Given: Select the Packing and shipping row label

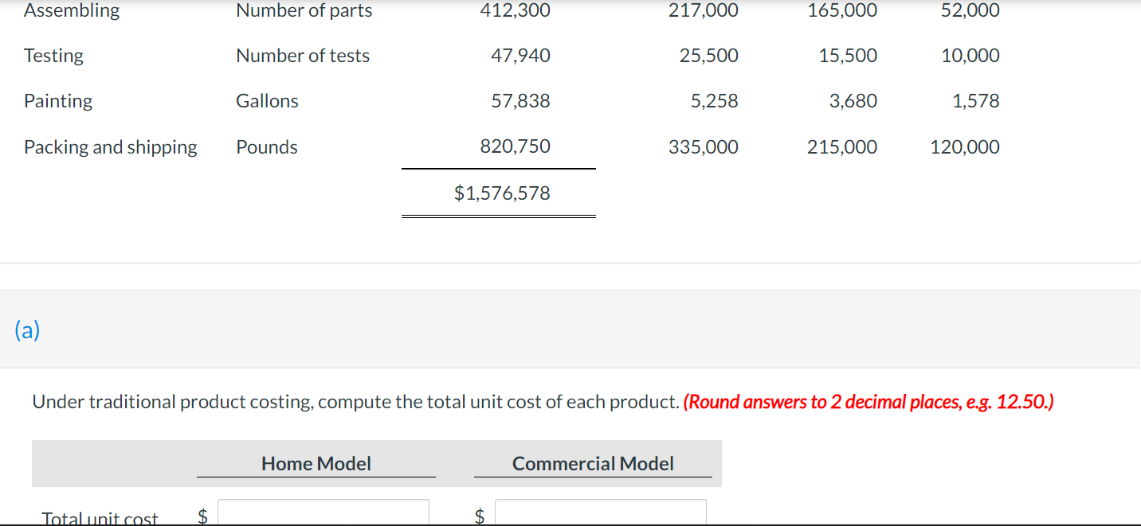Looking at the screenshot, I should (x=110, y=146).
